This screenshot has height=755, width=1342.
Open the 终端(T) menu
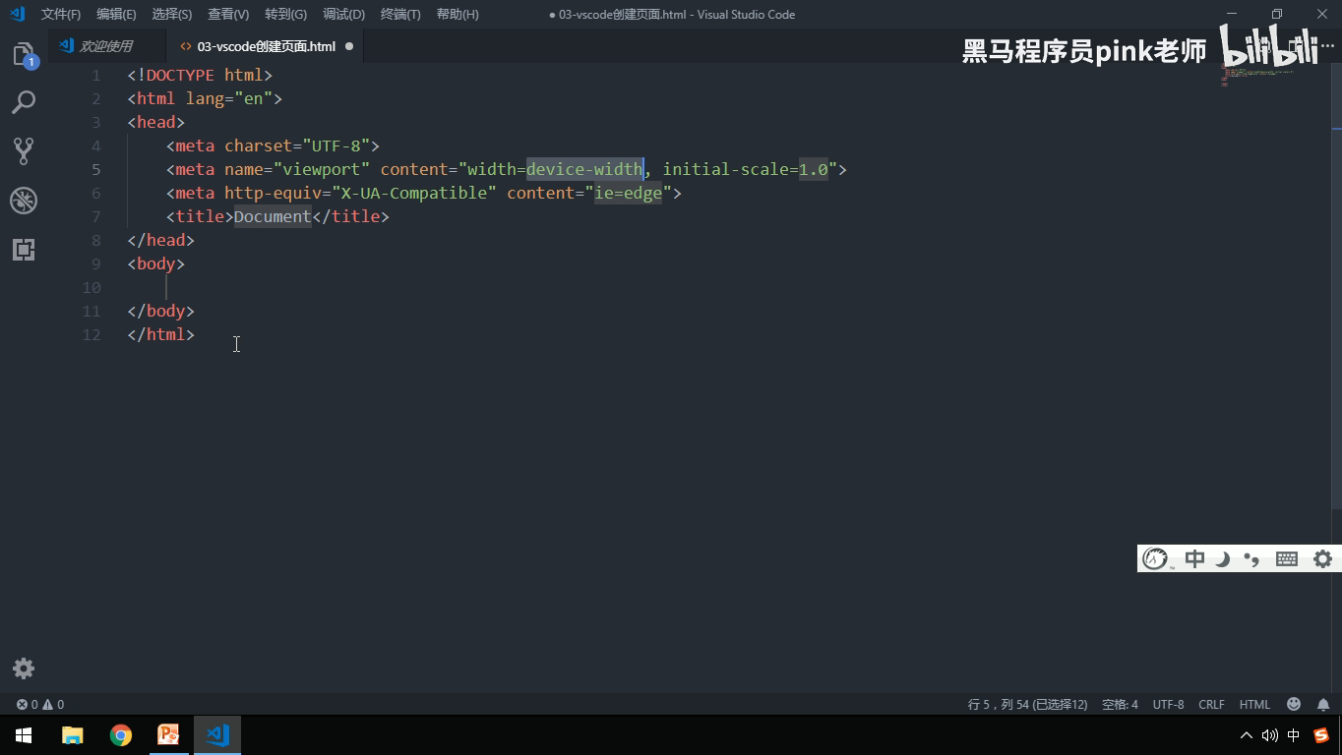(400, 14)
